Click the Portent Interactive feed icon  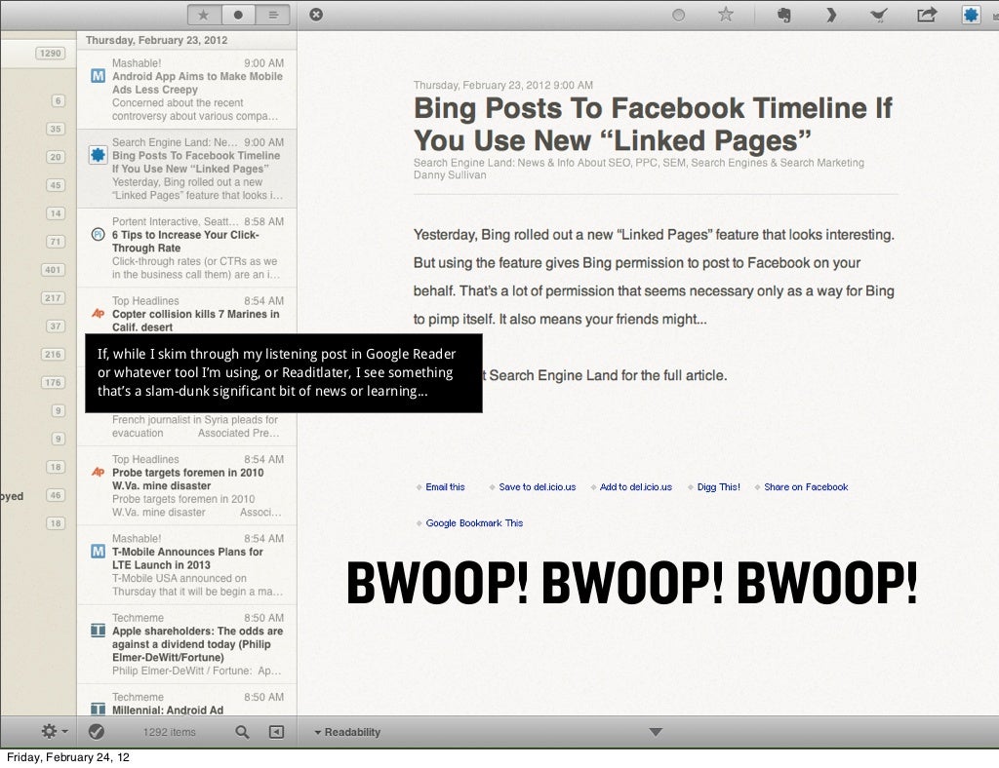point(98,234)
